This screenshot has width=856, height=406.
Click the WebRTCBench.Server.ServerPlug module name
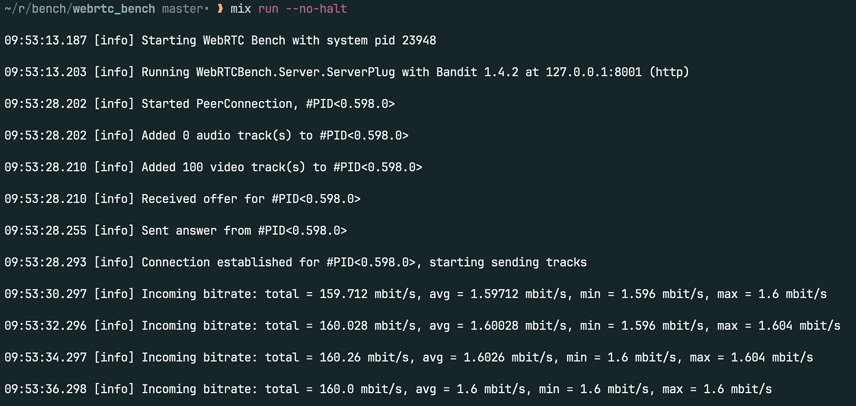coord(295,72)
